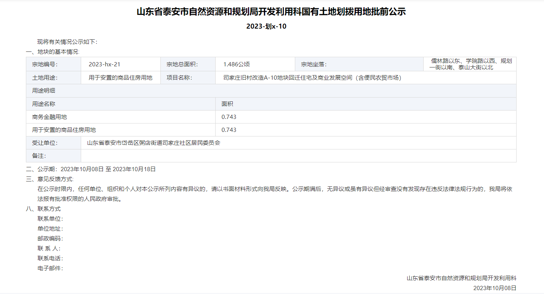Click the 联系单位 label
This screenshot has height=300, width=544.
tap(50, 219)
